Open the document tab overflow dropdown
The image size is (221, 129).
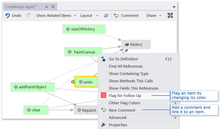pos(174,7)
